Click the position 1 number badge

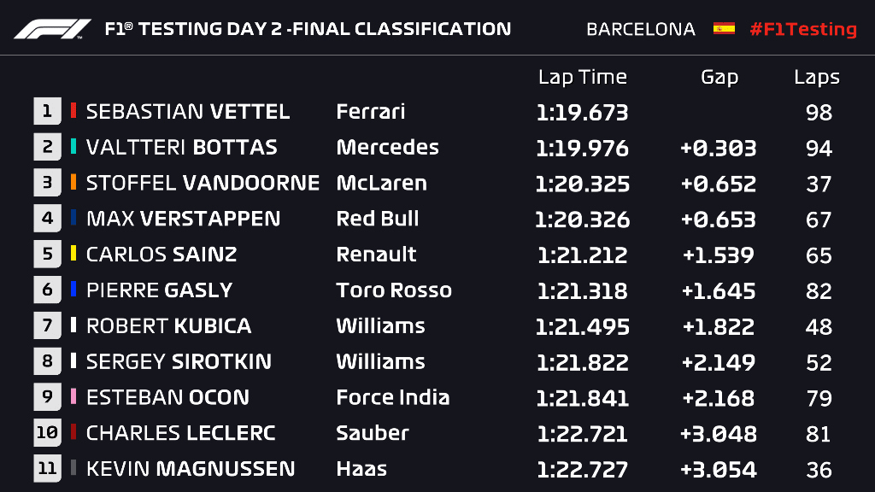click(x=47, y=111)
